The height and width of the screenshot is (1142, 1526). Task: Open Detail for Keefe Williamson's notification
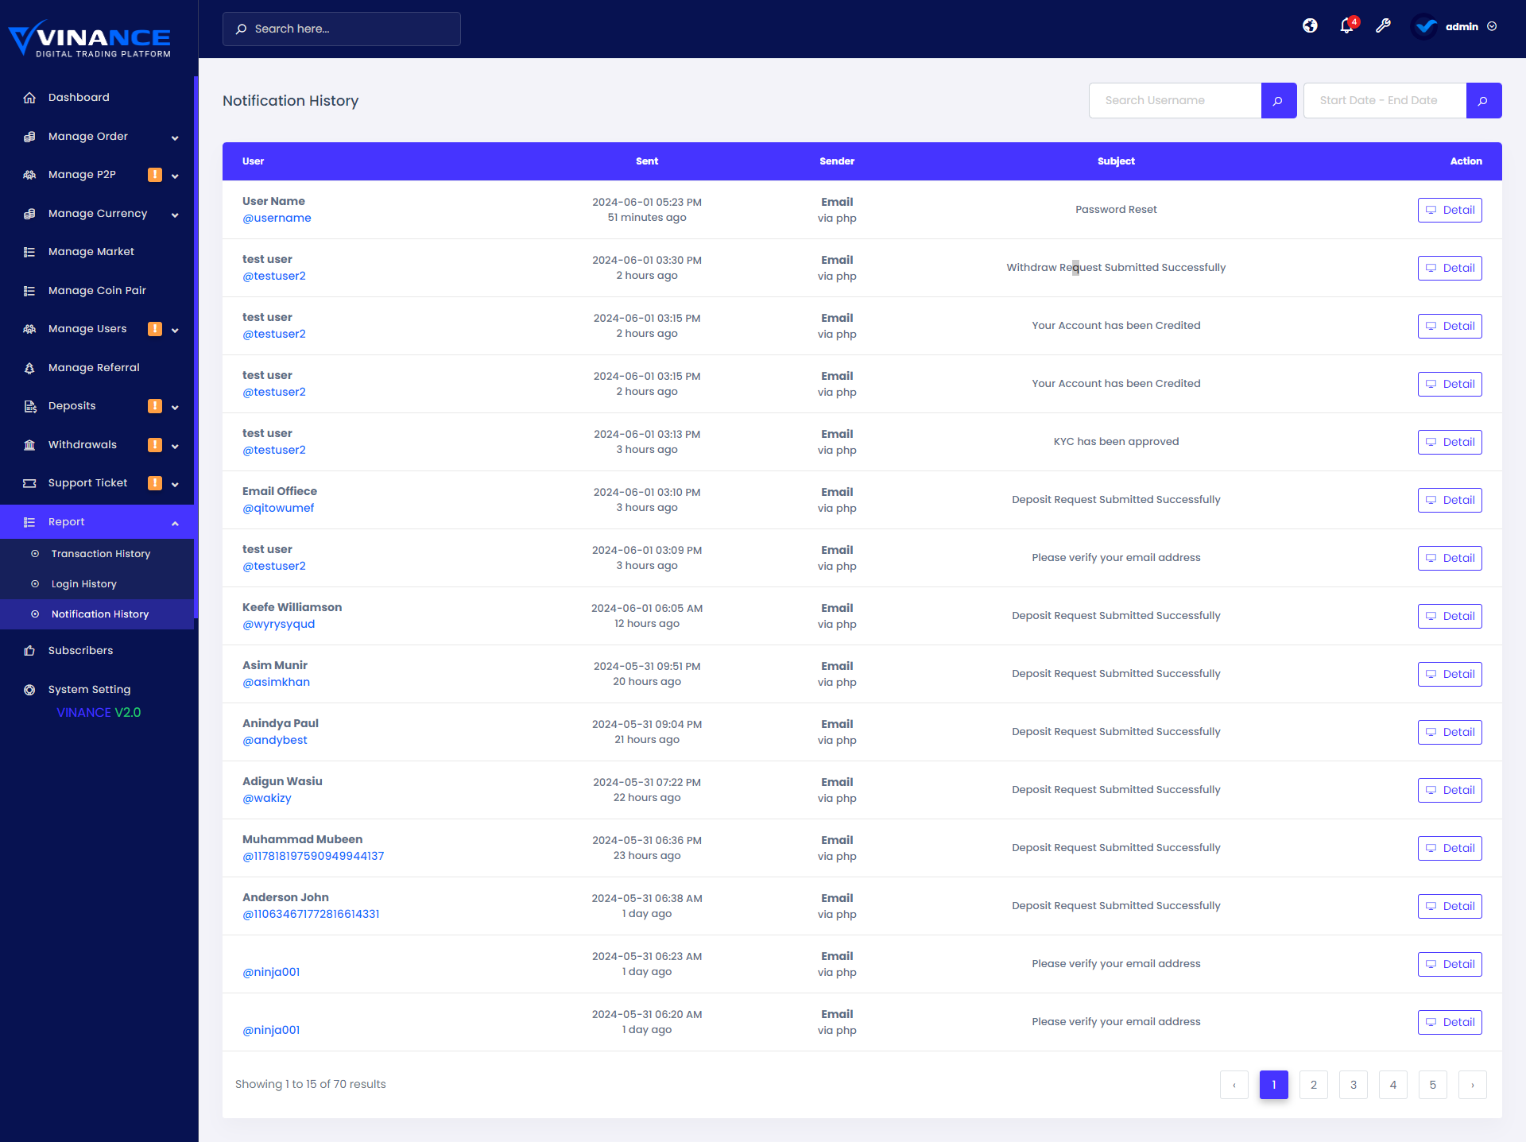1450,616
